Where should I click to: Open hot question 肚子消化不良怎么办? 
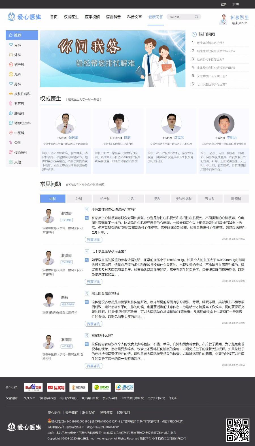(210, 59)
